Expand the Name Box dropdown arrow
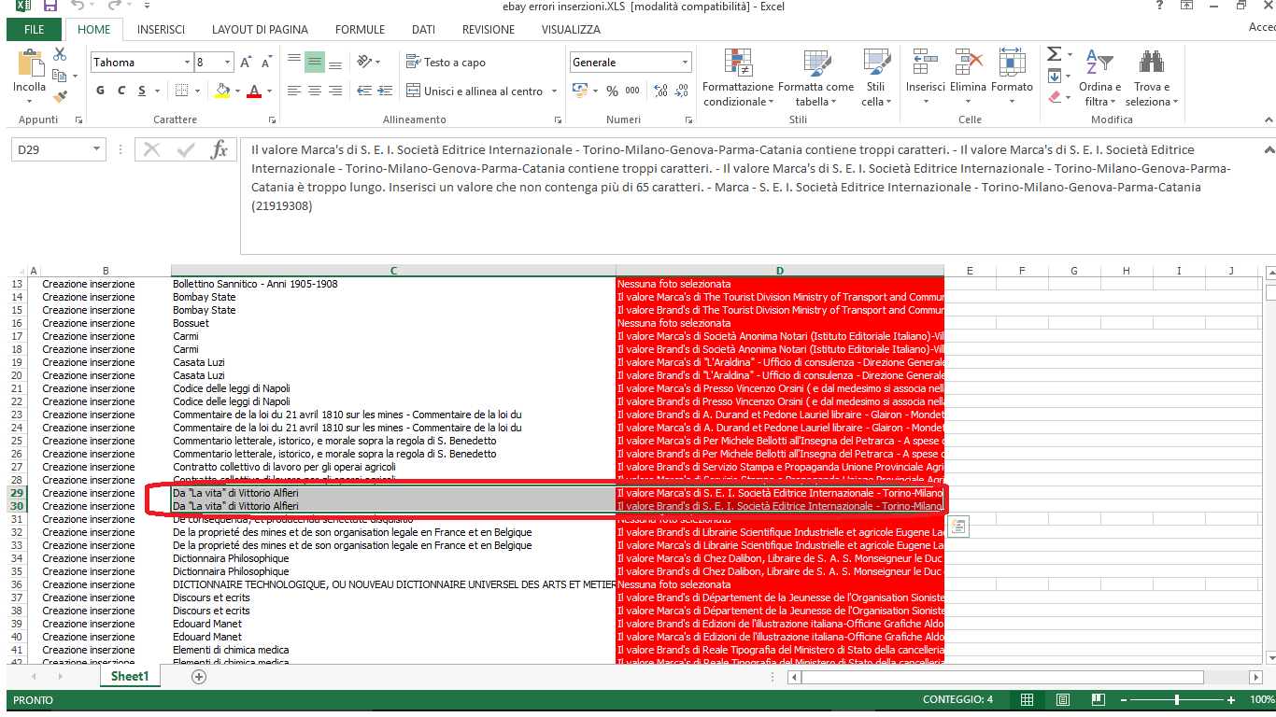Viewport: 1276px width, 717px height. coord(97,149)
